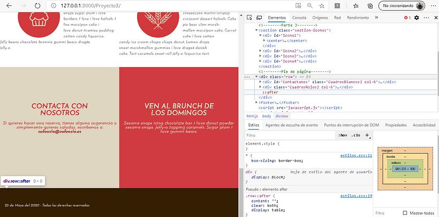Click the page vertical scrollbar thumb
This screenshot has width=439, height=217.
click(241, 192)
